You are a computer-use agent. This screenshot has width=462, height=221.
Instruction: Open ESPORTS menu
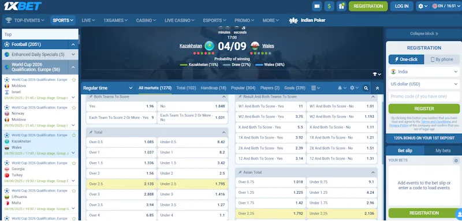pos(214,20)
